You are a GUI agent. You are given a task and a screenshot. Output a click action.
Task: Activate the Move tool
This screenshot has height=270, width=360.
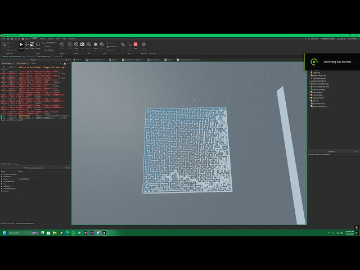click(x=27, y=46)
